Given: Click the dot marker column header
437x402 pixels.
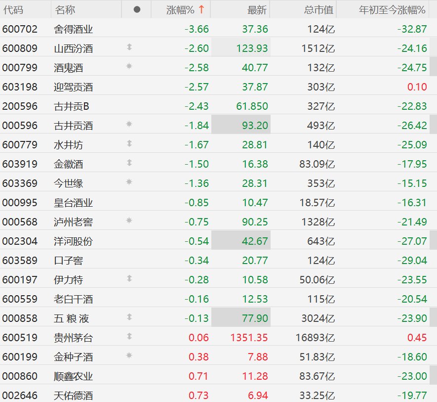Looking at the screenshot, I should click(137, 10).
